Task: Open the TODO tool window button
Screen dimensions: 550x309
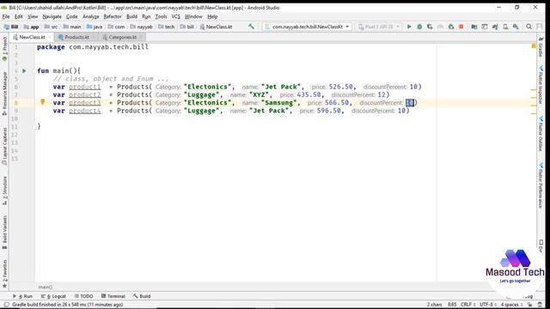Action: point(83,296)
